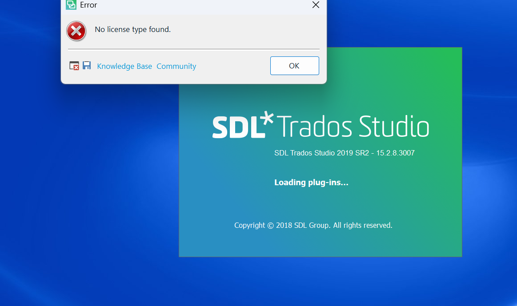The image size is (517, 306).
Task: Click the Error dialog title bar
Action: [200, 5]
